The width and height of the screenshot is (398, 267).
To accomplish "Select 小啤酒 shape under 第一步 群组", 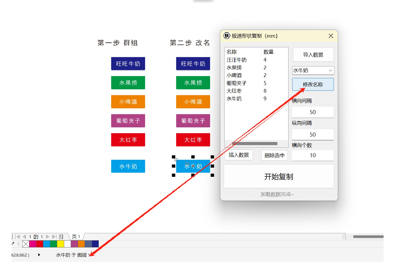I will (x=128, y=102).
